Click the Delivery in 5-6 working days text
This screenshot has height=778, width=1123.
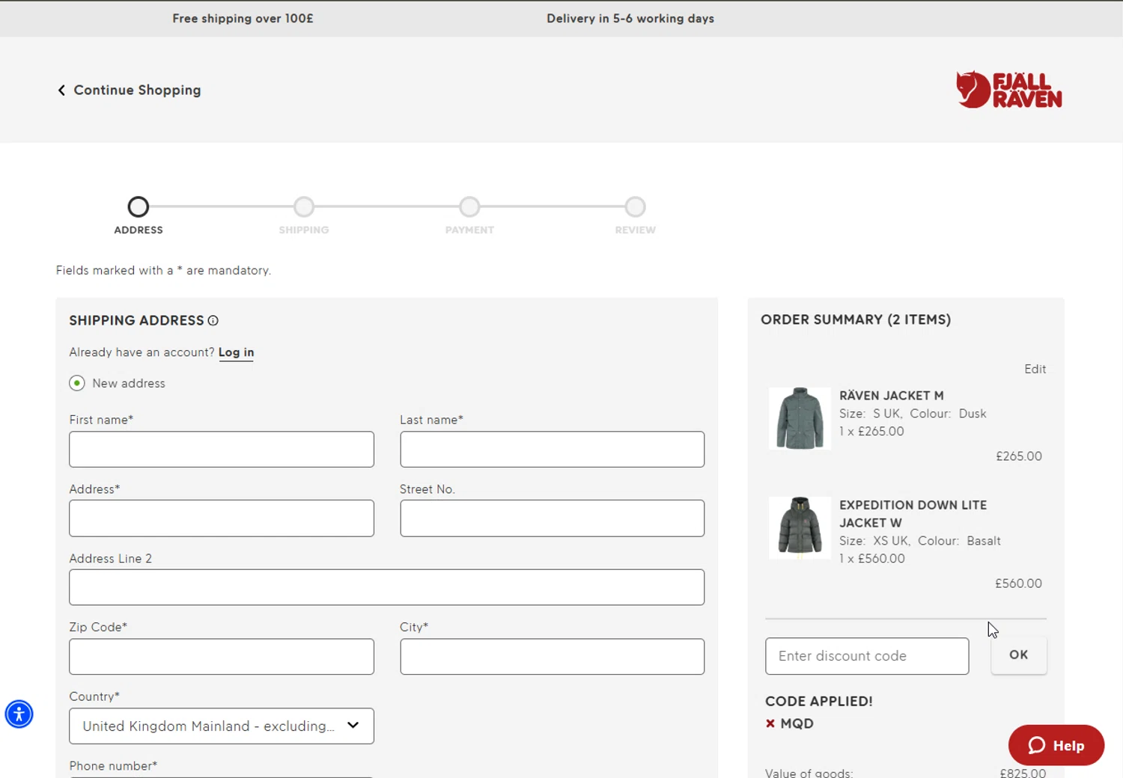tap(630, 19)
